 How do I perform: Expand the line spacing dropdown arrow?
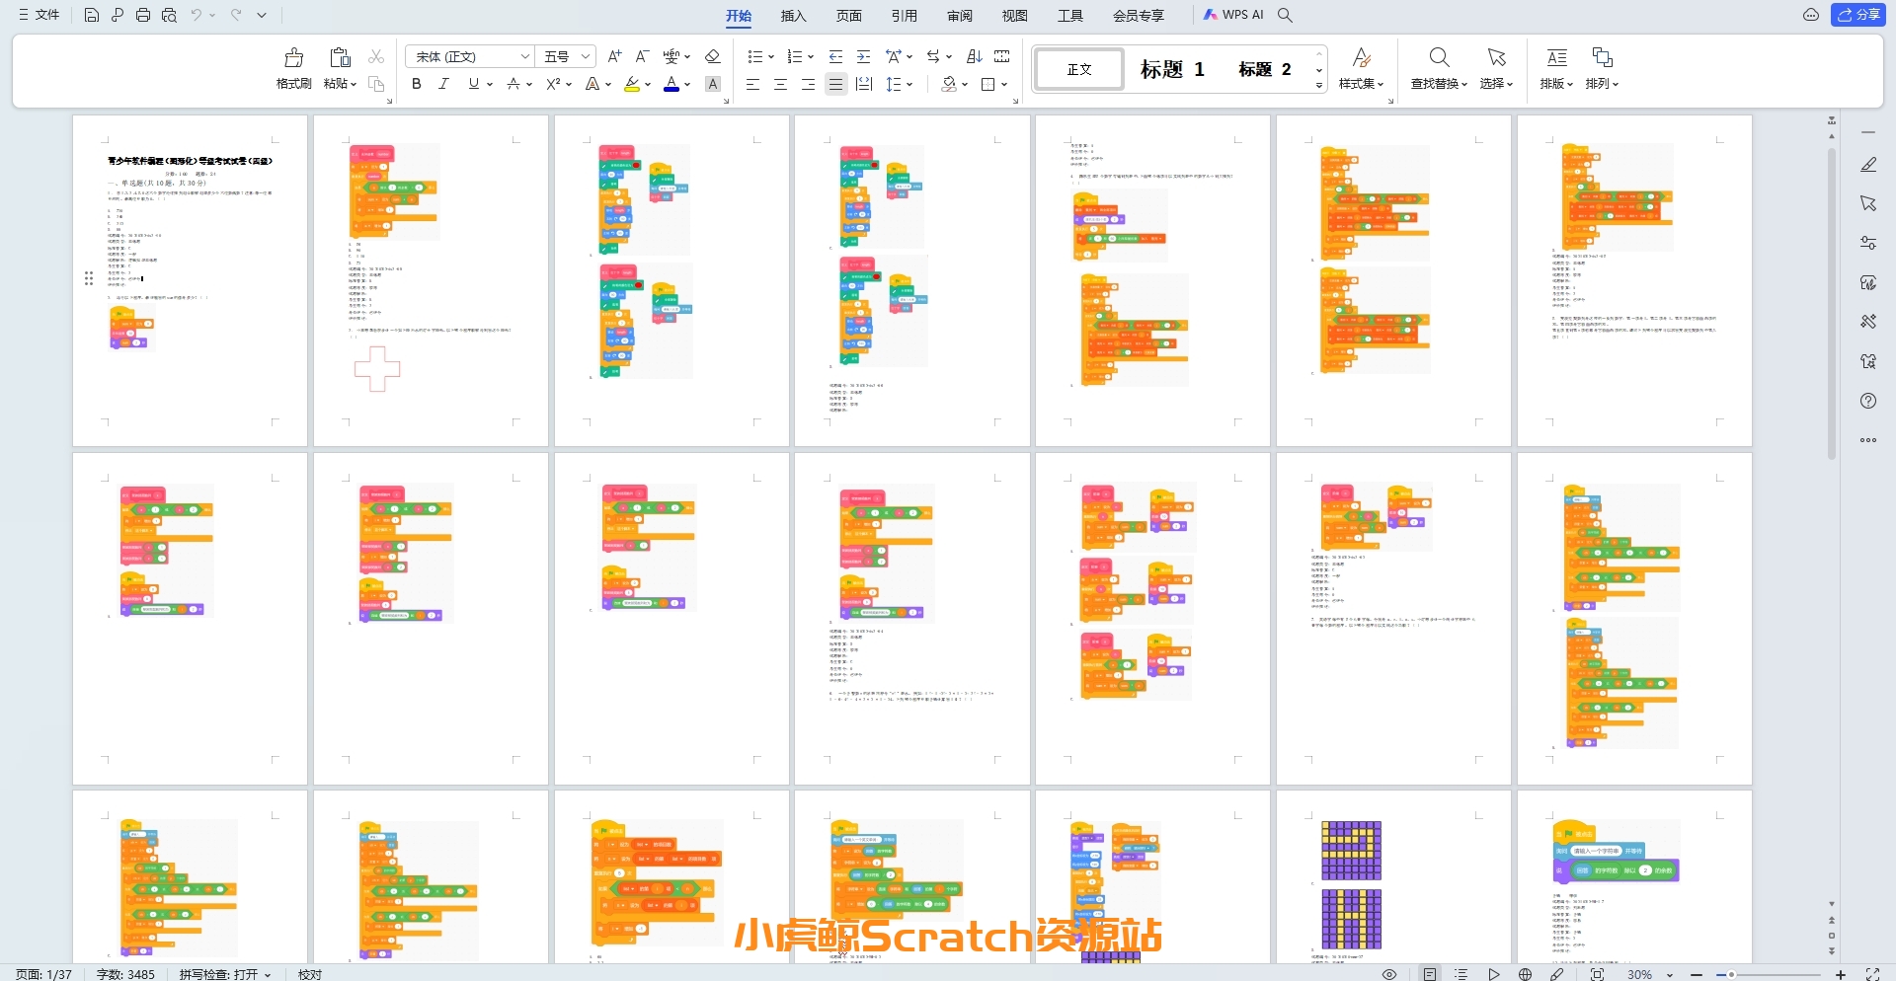pyautogui.click(x=909, y=85)
